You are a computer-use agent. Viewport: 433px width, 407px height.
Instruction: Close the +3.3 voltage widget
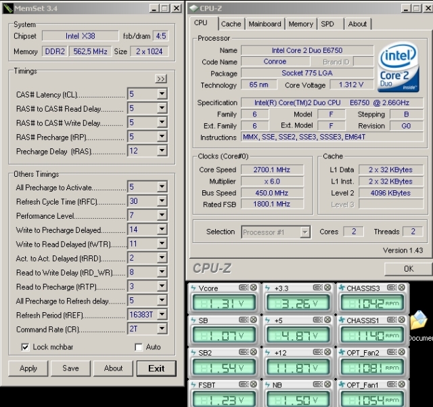(x=327, y=288)
